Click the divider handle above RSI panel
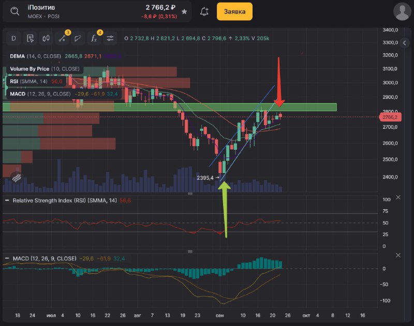Image resolution: width=414 pixels, height=326 pixels. pyautogui.click(x=190, y=194)
